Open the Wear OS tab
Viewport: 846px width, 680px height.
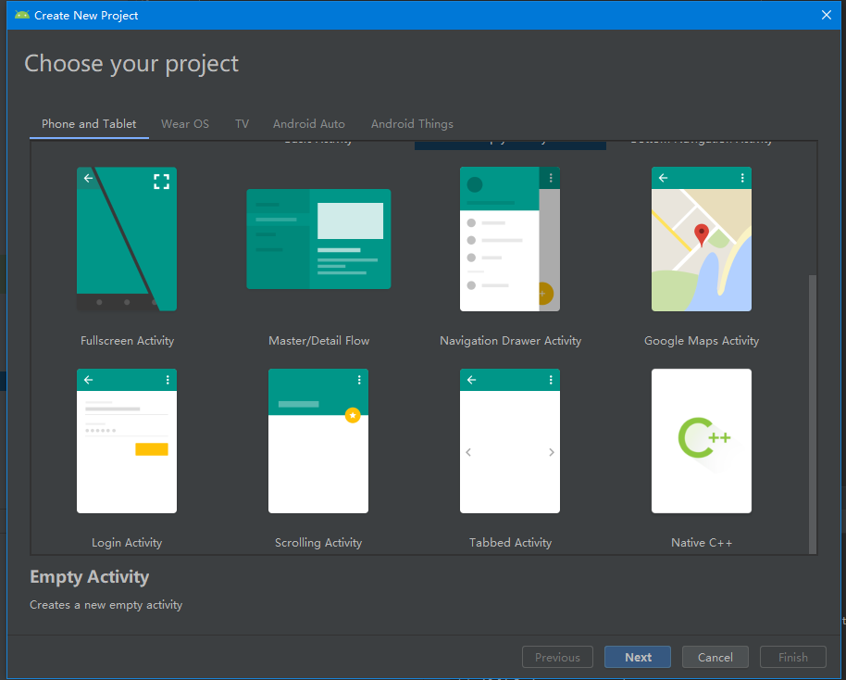[x=185, y=124]
